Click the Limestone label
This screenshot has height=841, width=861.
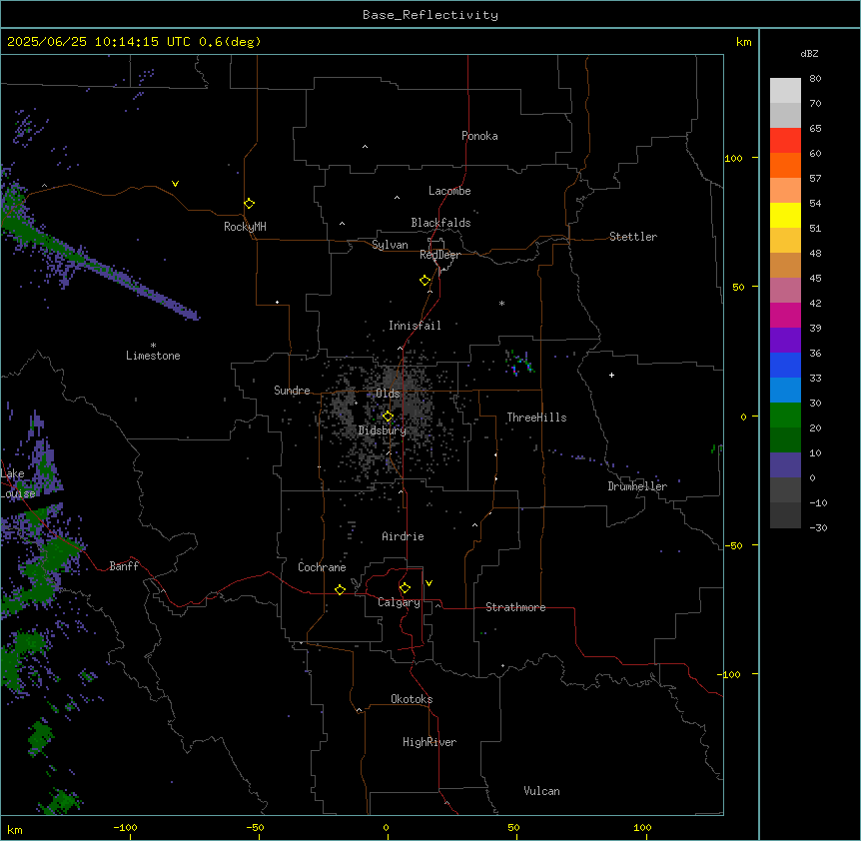153,356
